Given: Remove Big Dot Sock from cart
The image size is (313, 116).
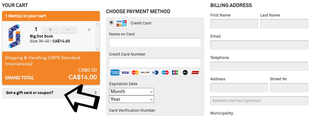Looking at the screenshot, I should [x=89, y=30].
